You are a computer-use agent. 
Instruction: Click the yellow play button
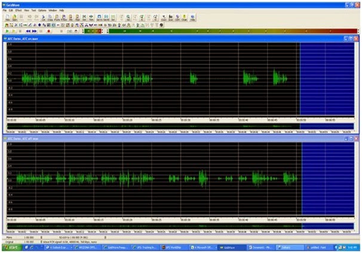coord(14,31)
